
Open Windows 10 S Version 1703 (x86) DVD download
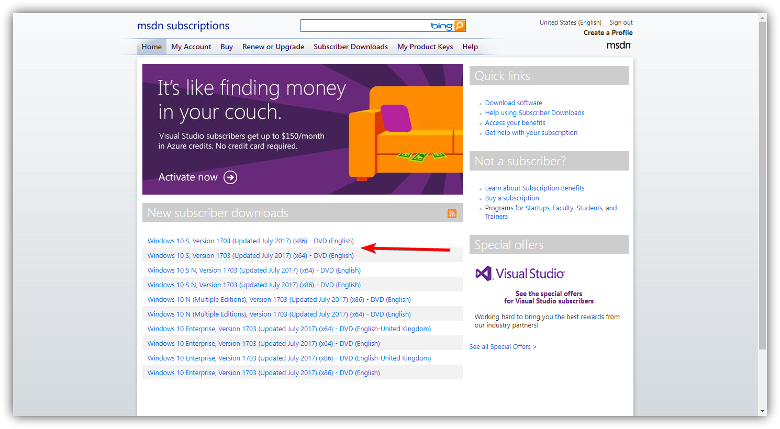click(251, 241)
